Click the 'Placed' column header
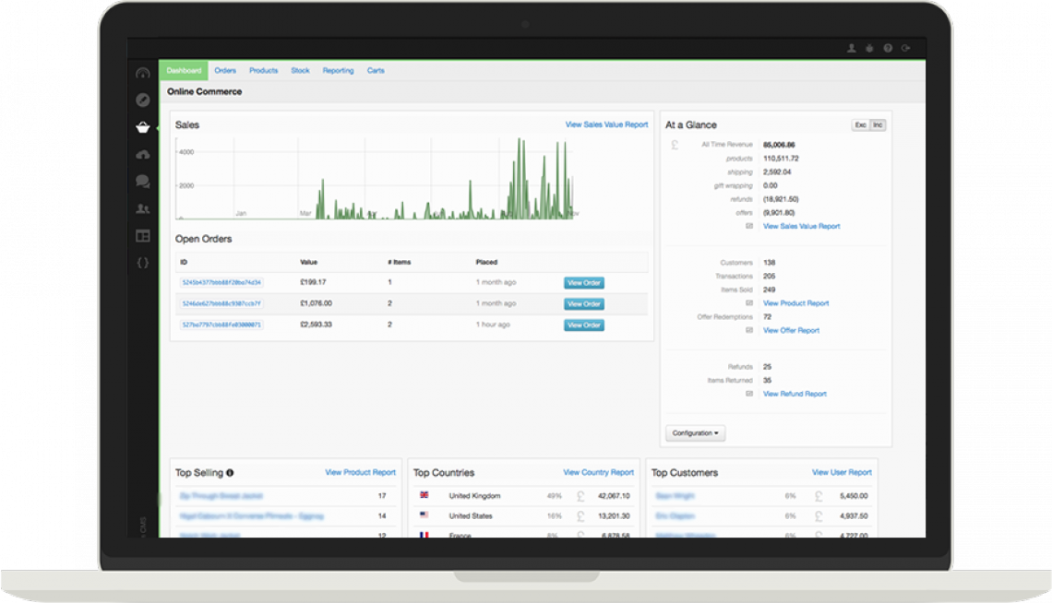 [486, 262]
